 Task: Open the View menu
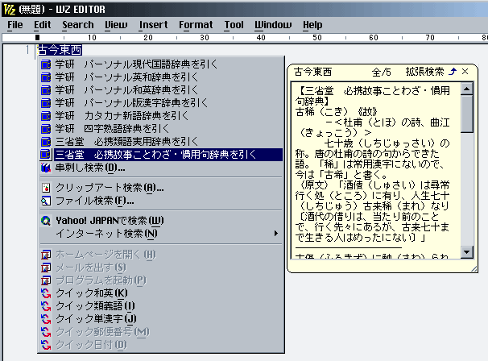116,25
